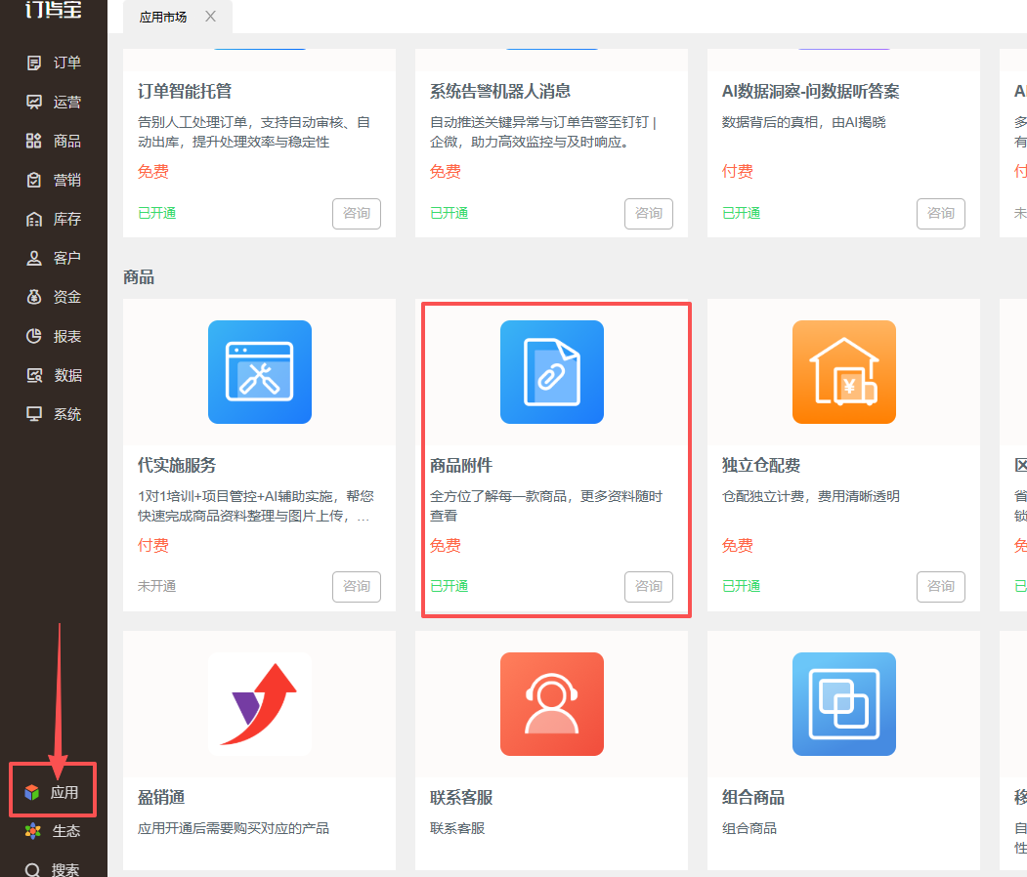Click the 系统 label in sidebar

pos(66,414)
